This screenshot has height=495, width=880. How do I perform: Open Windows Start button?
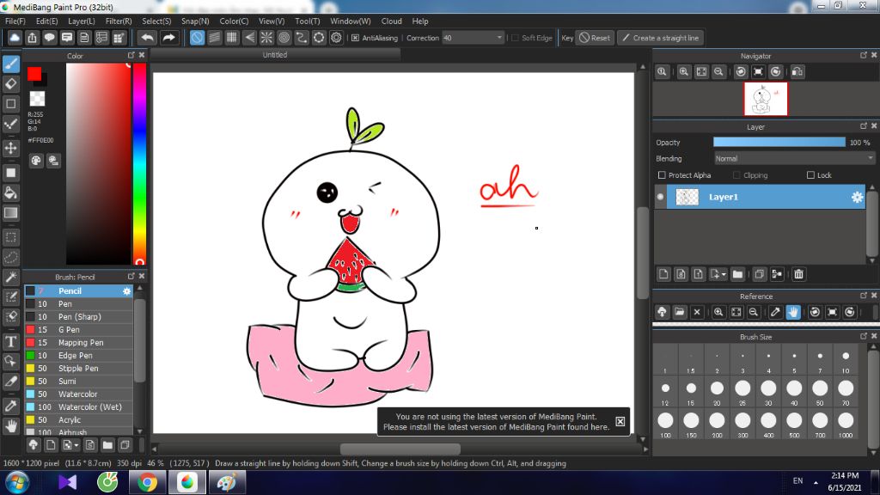click(x=16, y=483)
